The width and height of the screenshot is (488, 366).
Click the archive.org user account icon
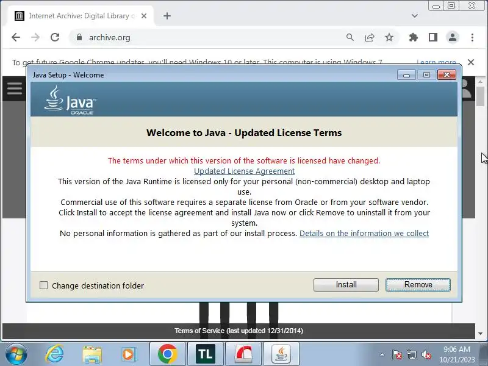tap(466, 88)
